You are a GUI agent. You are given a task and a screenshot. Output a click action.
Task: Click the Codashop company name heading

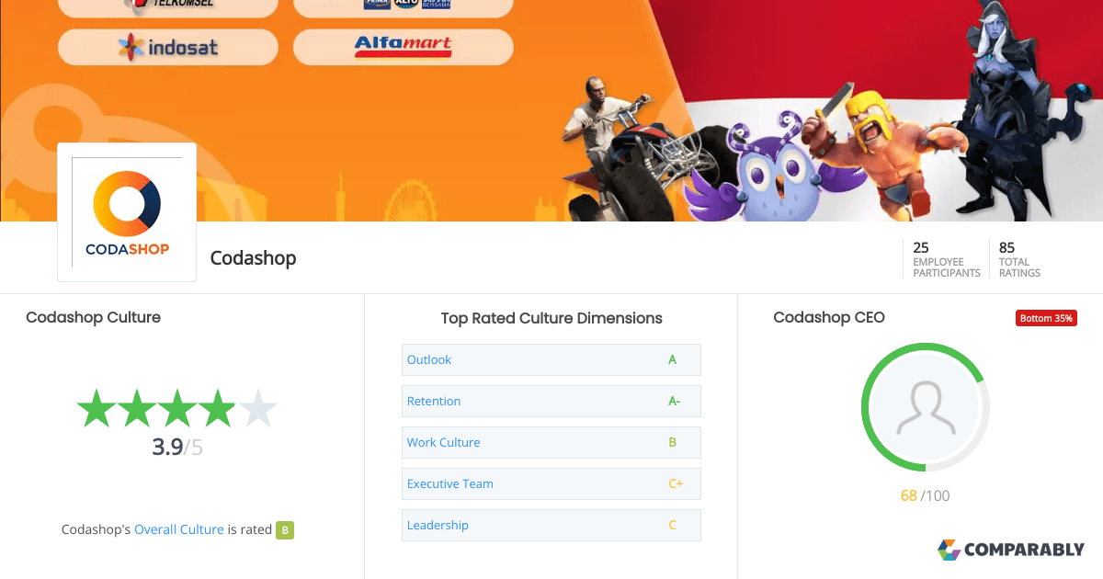254,258
